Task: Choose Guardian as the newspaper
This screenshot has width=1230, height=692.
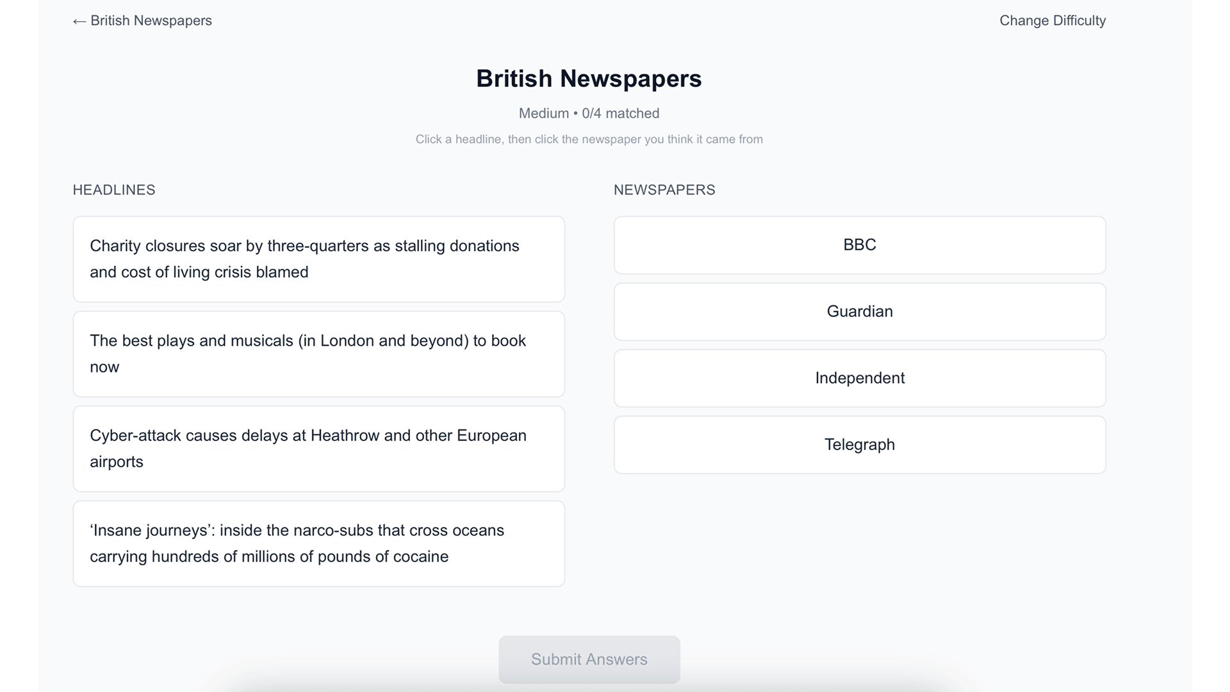Action: 859,311
